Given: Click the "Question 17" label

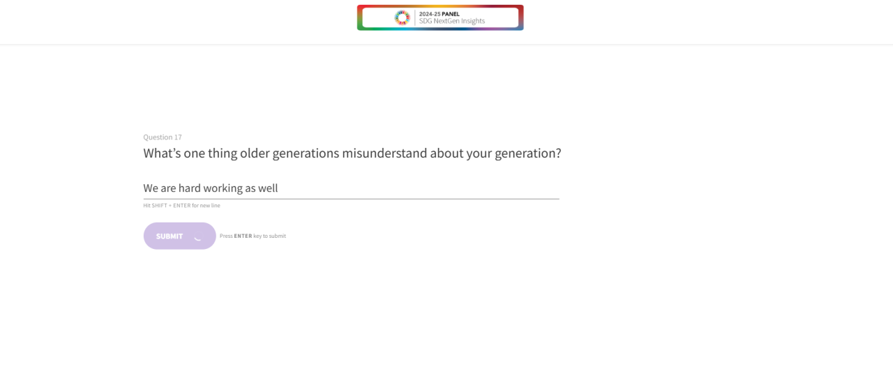Looking at the screenshot, I should pos(163,137).
